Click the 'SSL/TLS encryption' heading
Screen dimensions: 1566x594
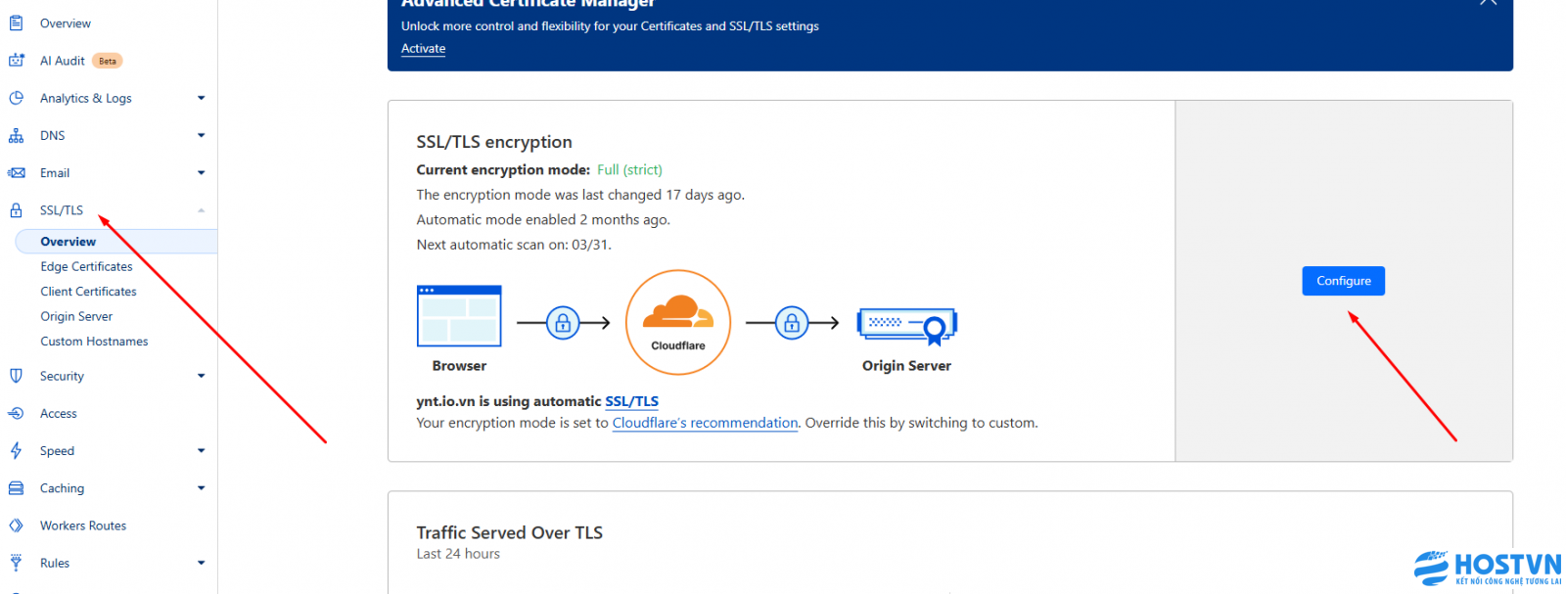coord(494,142)
